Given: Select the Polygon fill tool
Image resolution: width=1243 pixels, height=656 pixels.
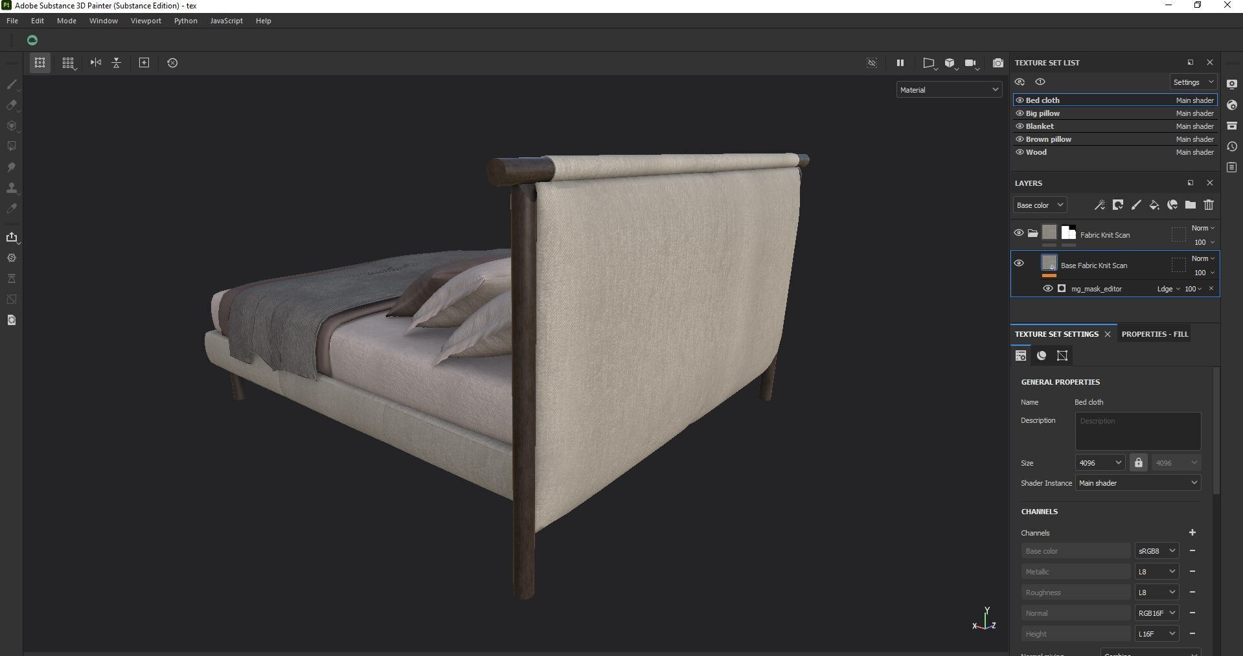Looking at the screenshot, I should (12, 146).
